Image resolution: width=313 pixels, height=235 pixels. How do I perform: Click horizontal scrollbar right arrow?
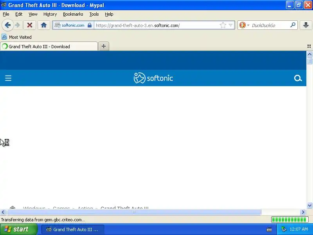(303, 212)
